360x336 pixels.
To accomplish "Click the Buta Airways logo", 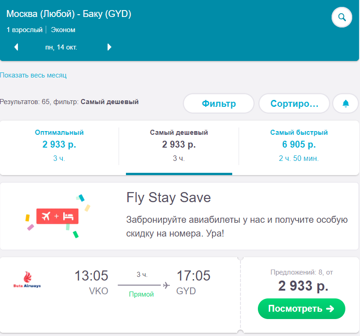I will click(x=27, y=280).
